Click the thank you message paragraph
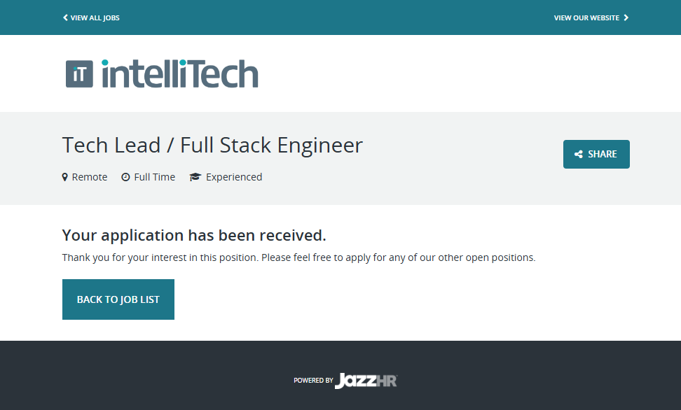This screenshot has width=681, height=410. coord(298,257)
